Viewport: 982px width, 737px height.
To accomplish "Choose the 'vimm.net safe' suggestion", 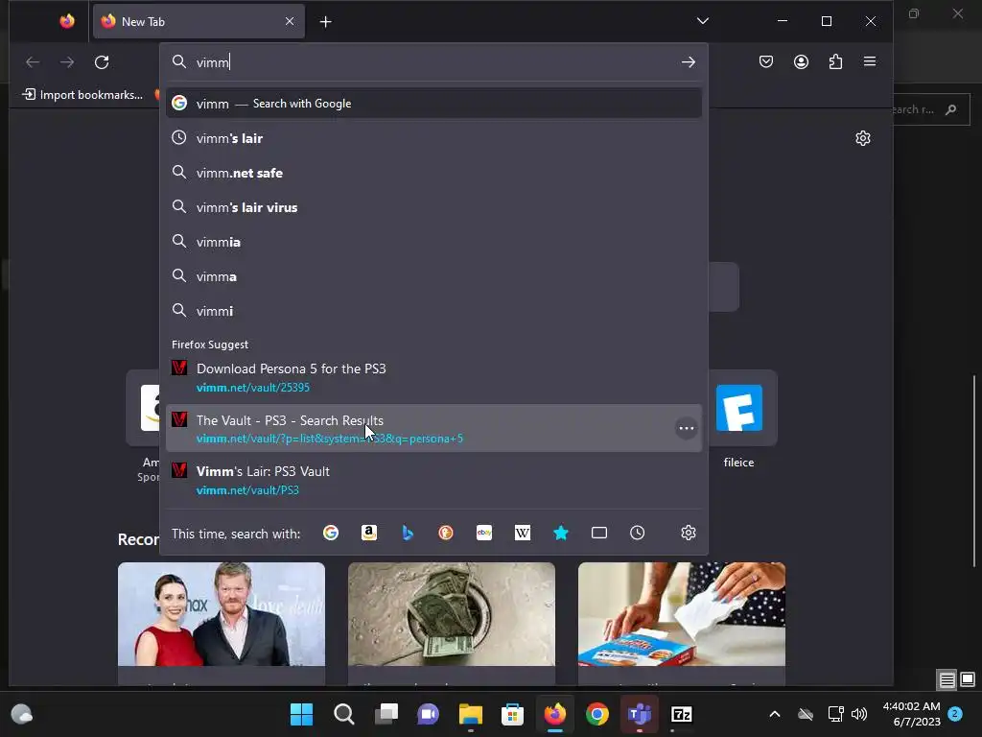I will pos(433,173).
